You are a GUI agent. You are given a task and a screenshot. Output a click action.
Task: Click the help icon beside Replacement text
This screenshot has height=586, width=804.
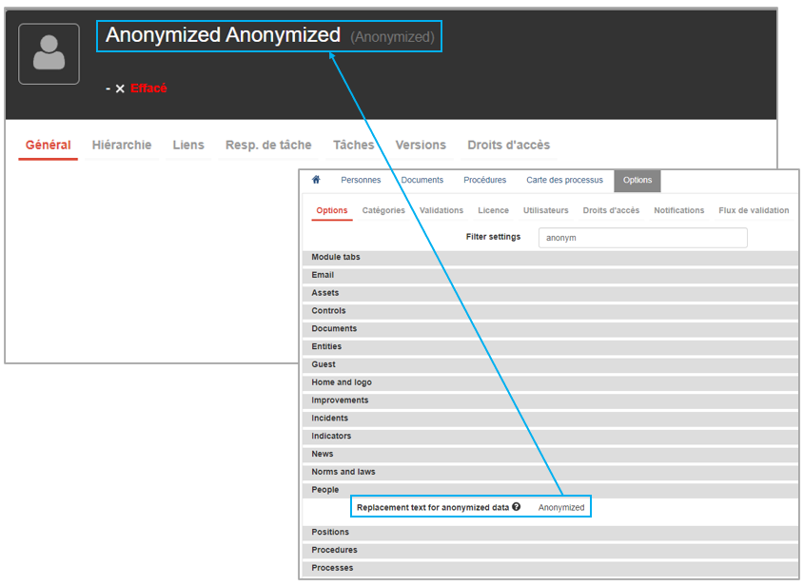coord(517,507)
